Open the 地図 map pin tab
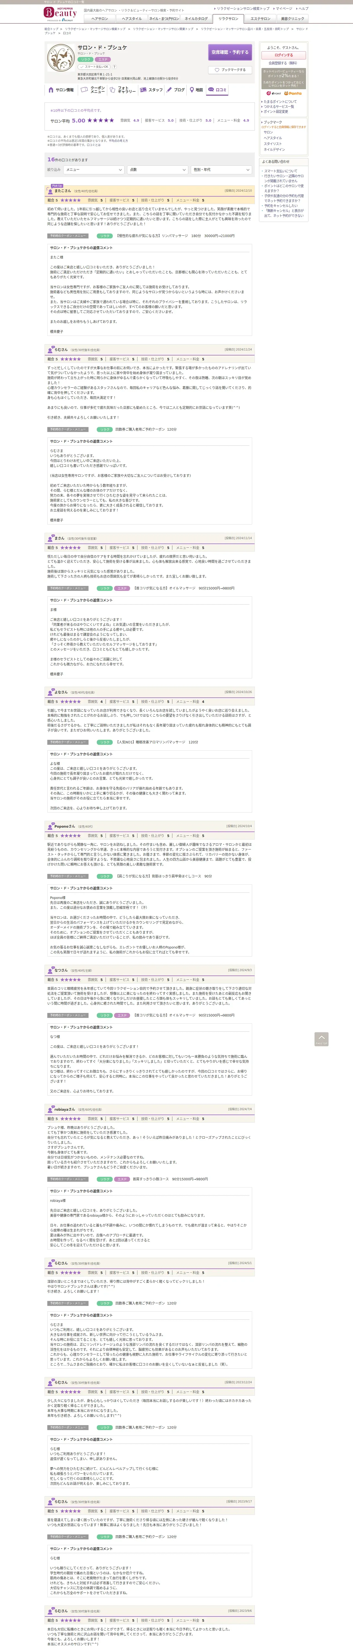353x1652 pixels. (x=197, y=90)
